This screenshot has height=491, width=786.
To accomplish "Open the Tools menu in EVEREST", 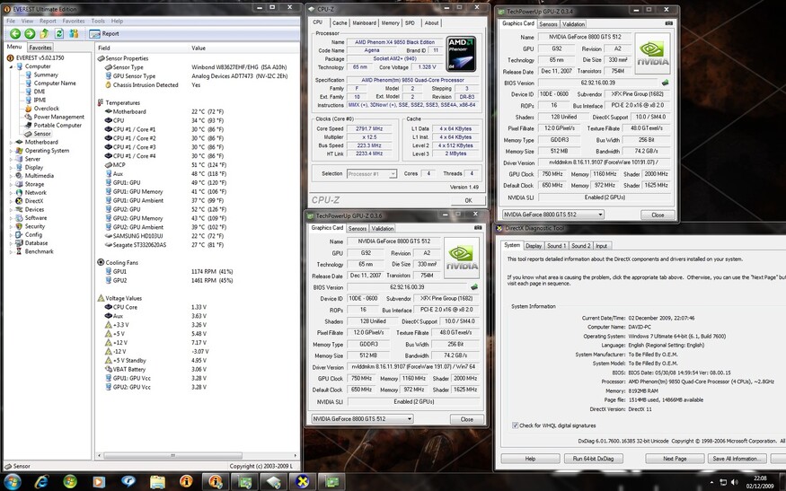I will (98, 21).
